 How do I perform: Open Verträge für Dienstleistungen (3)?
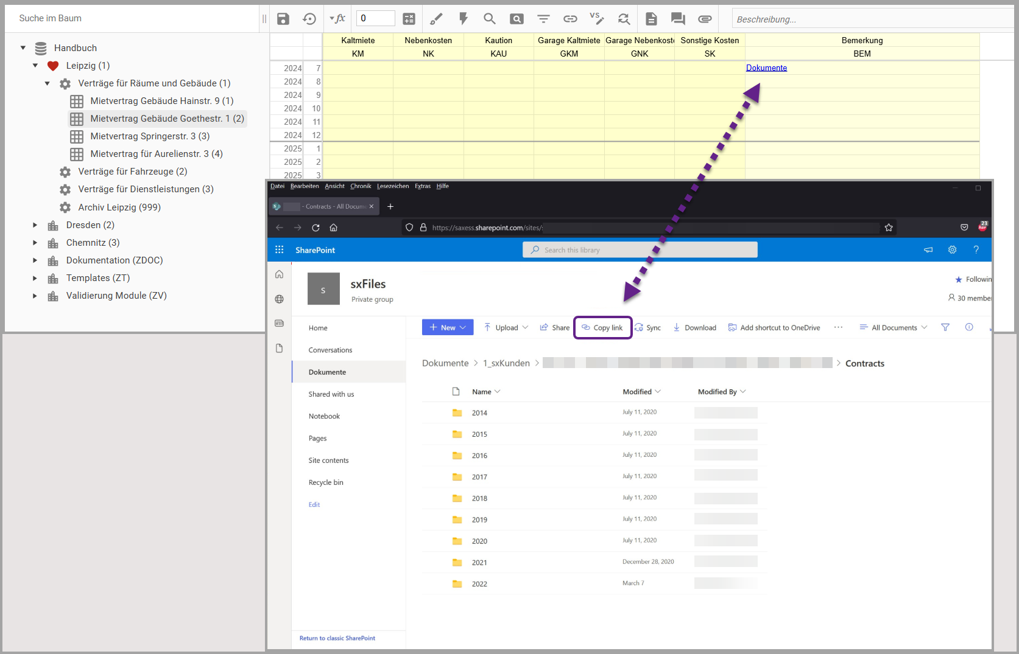coord(146,189)
